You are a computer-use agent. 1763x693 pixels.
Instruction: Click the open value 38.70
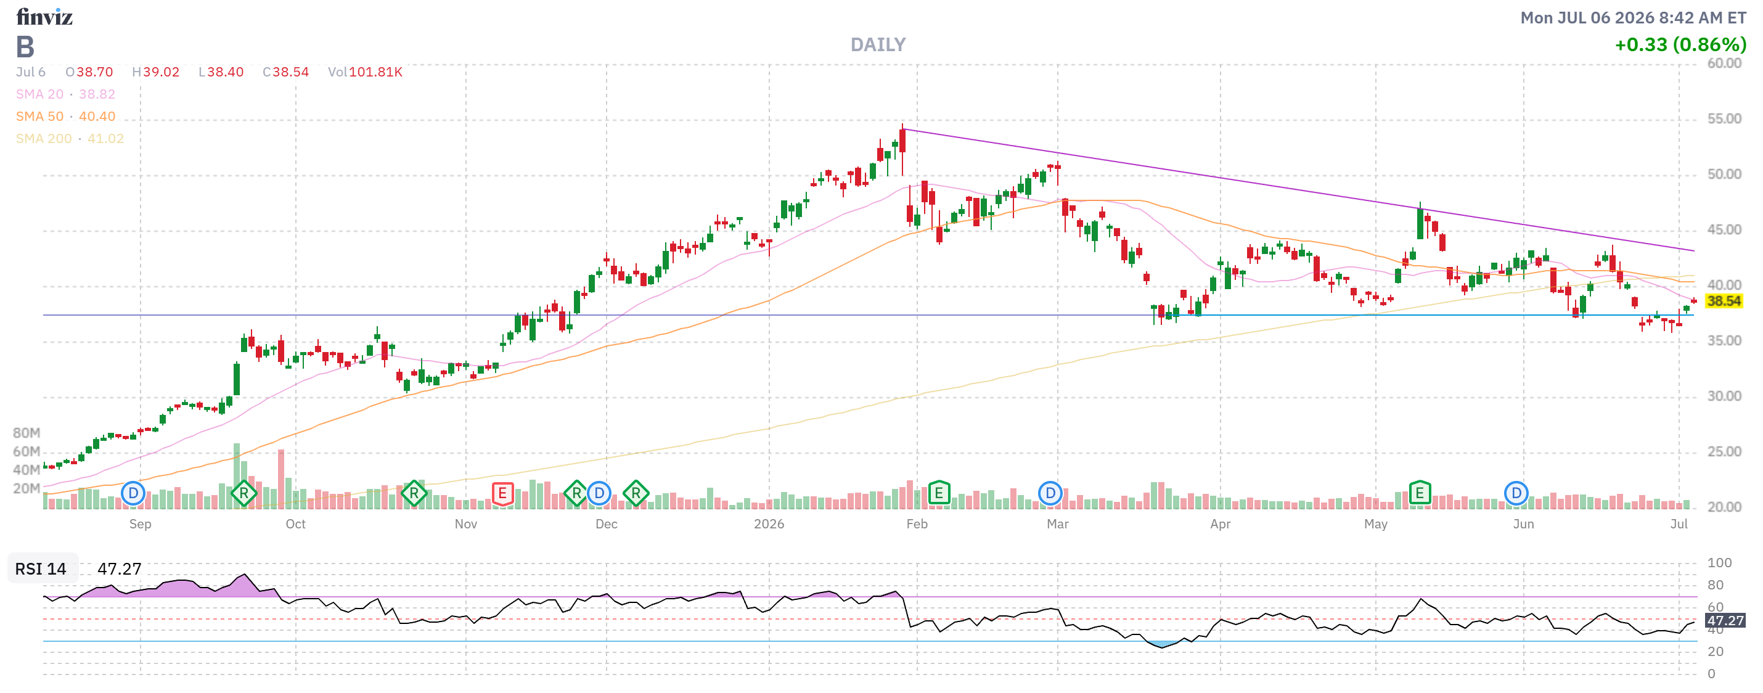[x=94, y=72]
